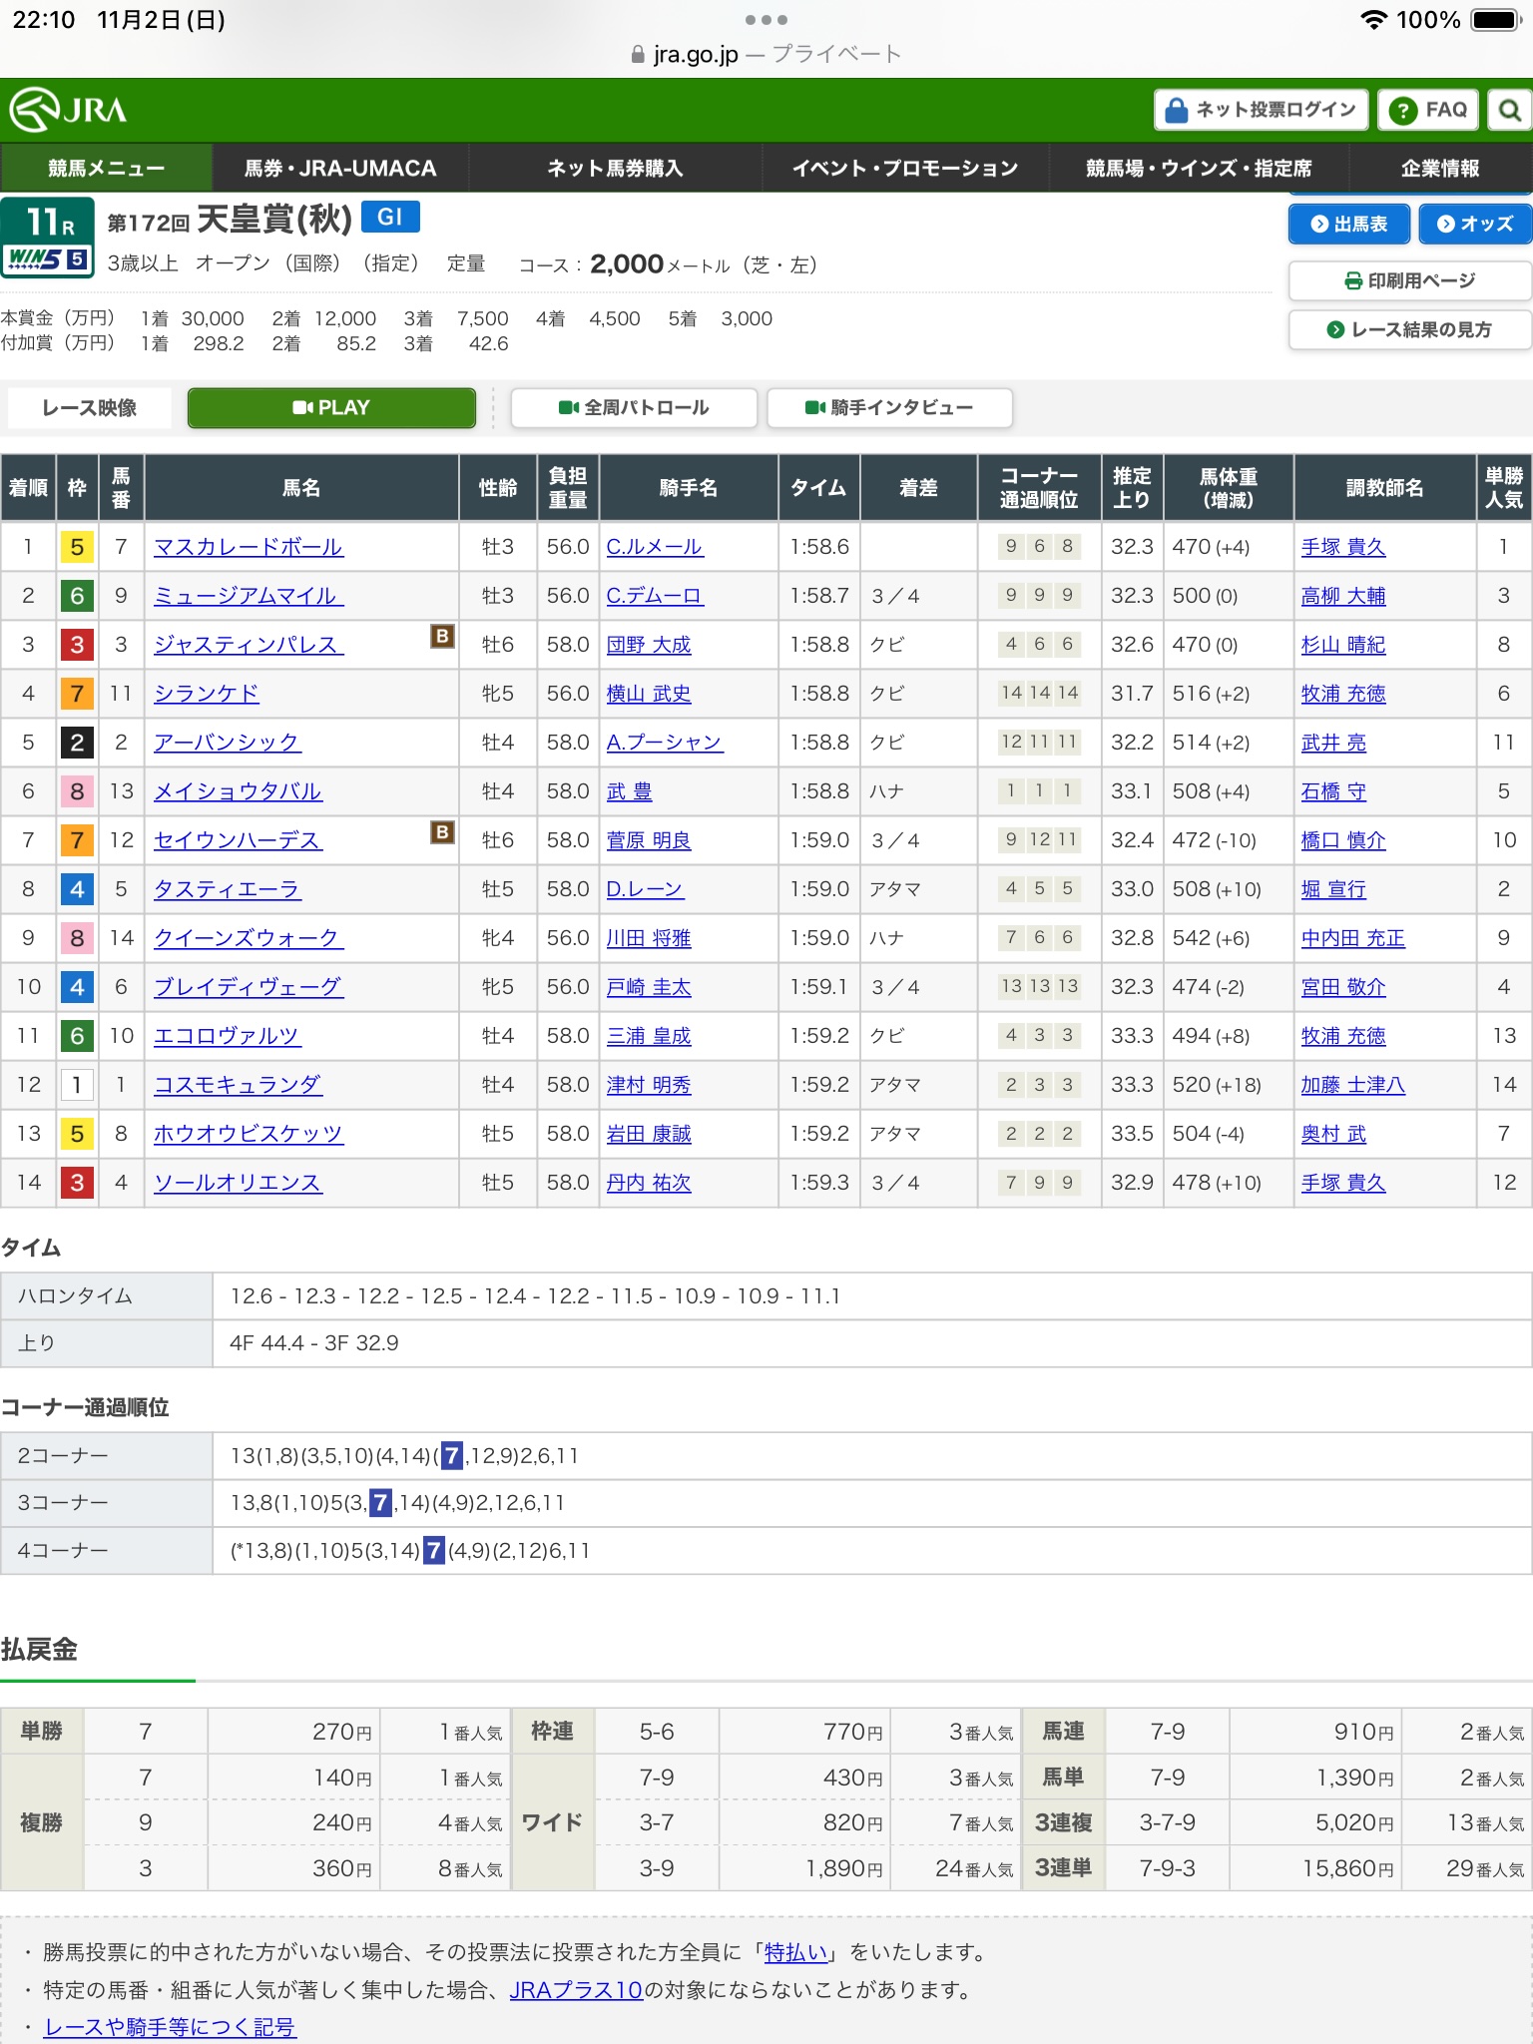Expand the 企業情報 menu

1439,168
